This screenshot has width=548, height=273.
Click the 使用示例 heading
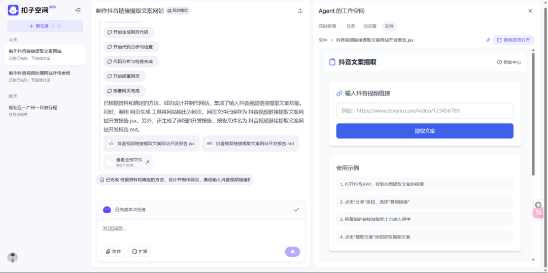[348, 168]
